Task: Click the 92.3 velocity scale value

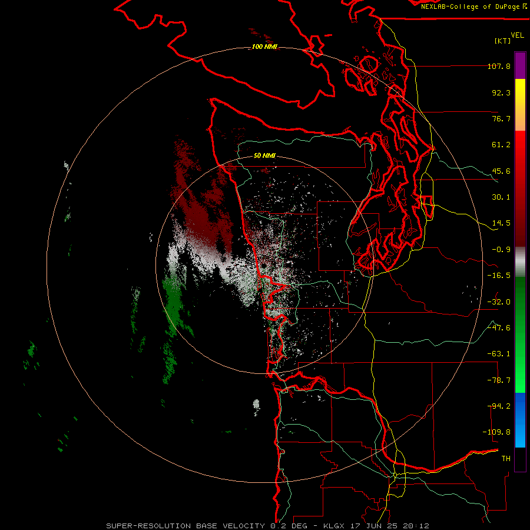Action: 501,92
